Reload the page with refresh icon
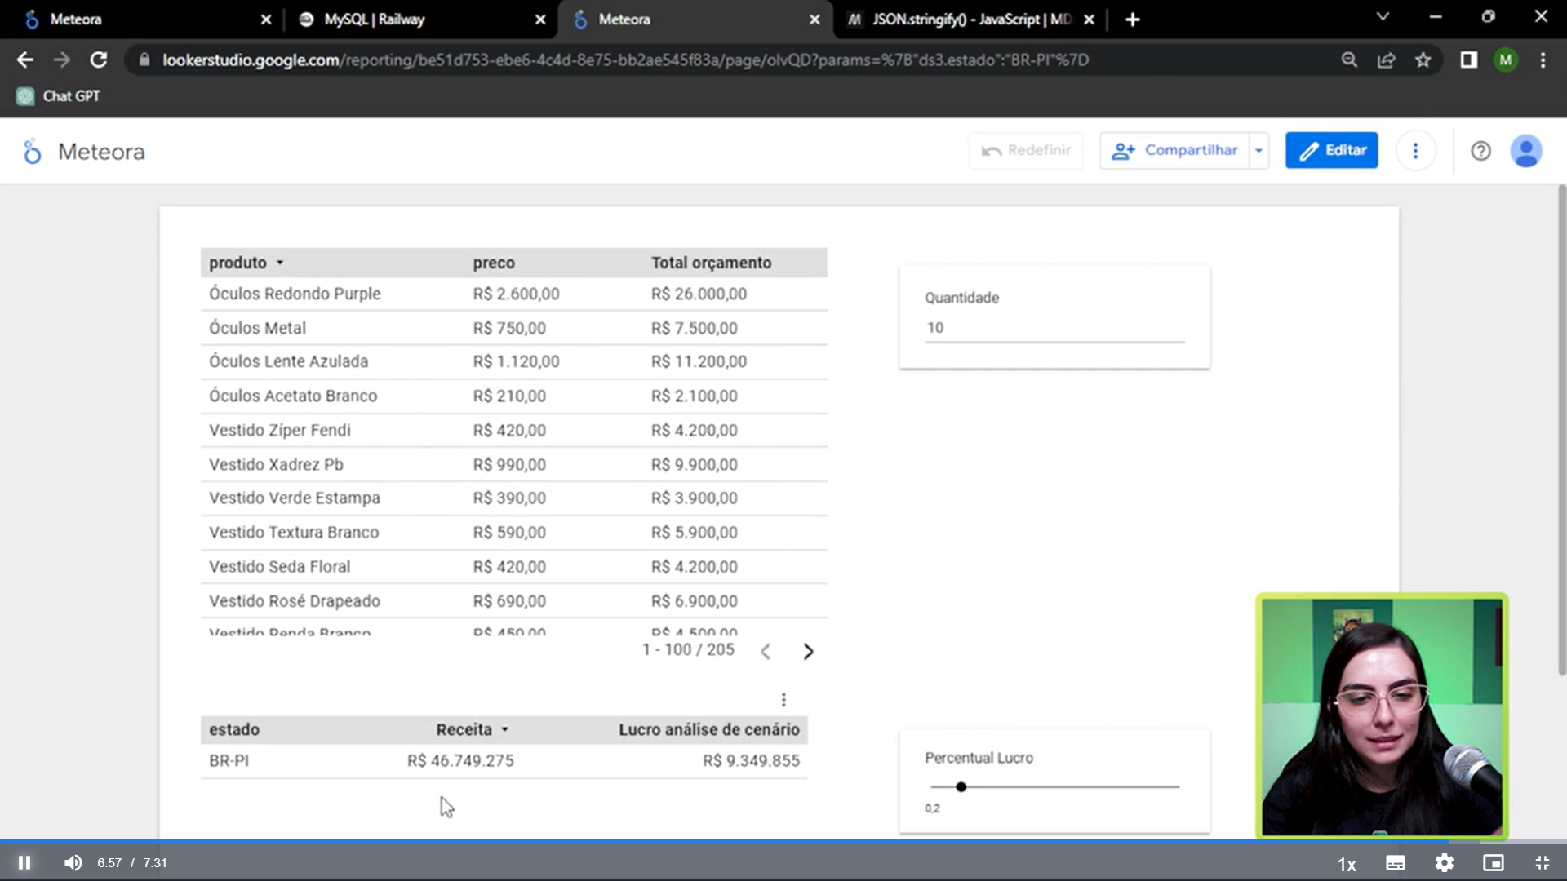This screenshot has width=1567, height=881. tap(99, 60)
